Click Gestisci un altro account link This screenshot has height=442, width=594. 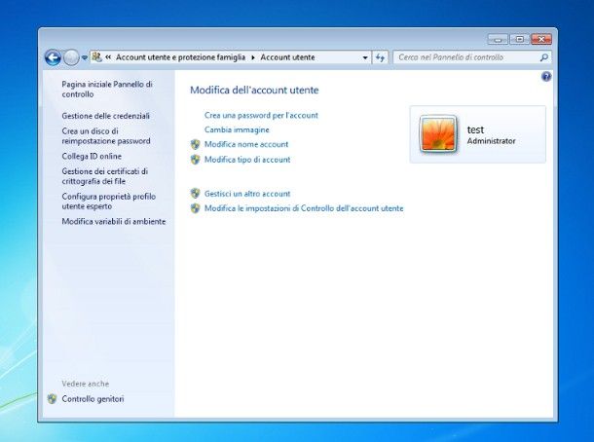point(247,194)
